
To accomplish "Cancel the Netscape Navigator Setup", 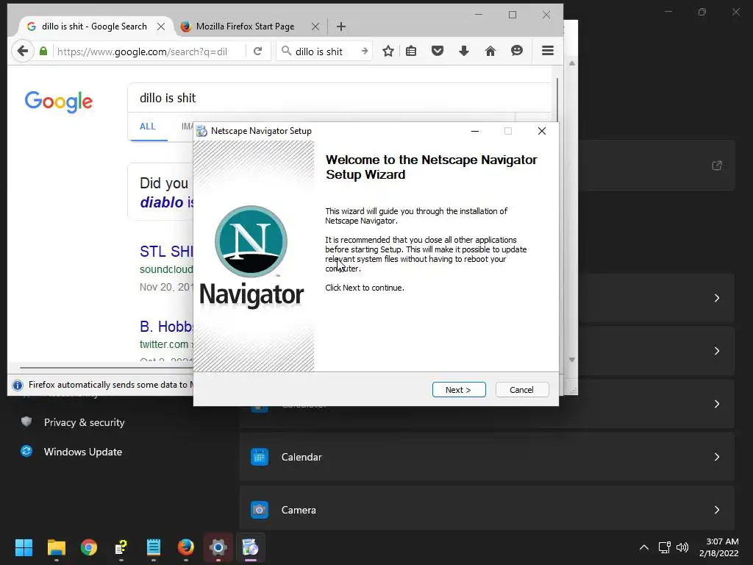I will tap(521, 390).
